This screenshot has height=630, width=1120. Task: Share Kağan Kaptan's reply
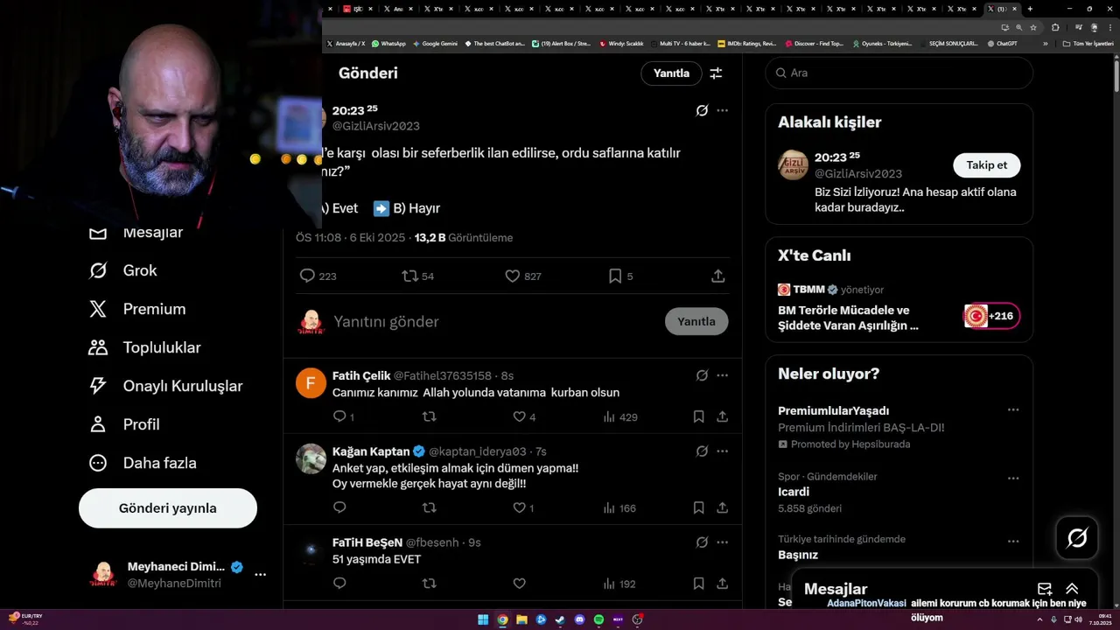723,507
